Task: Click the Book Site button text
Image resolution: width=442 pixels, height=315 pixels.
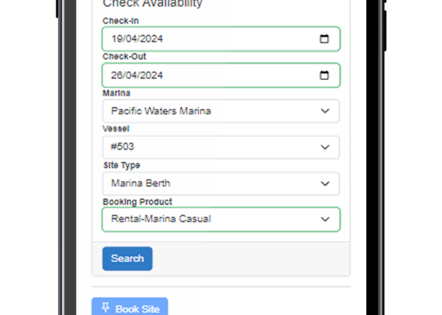Action: click(138, 309)
